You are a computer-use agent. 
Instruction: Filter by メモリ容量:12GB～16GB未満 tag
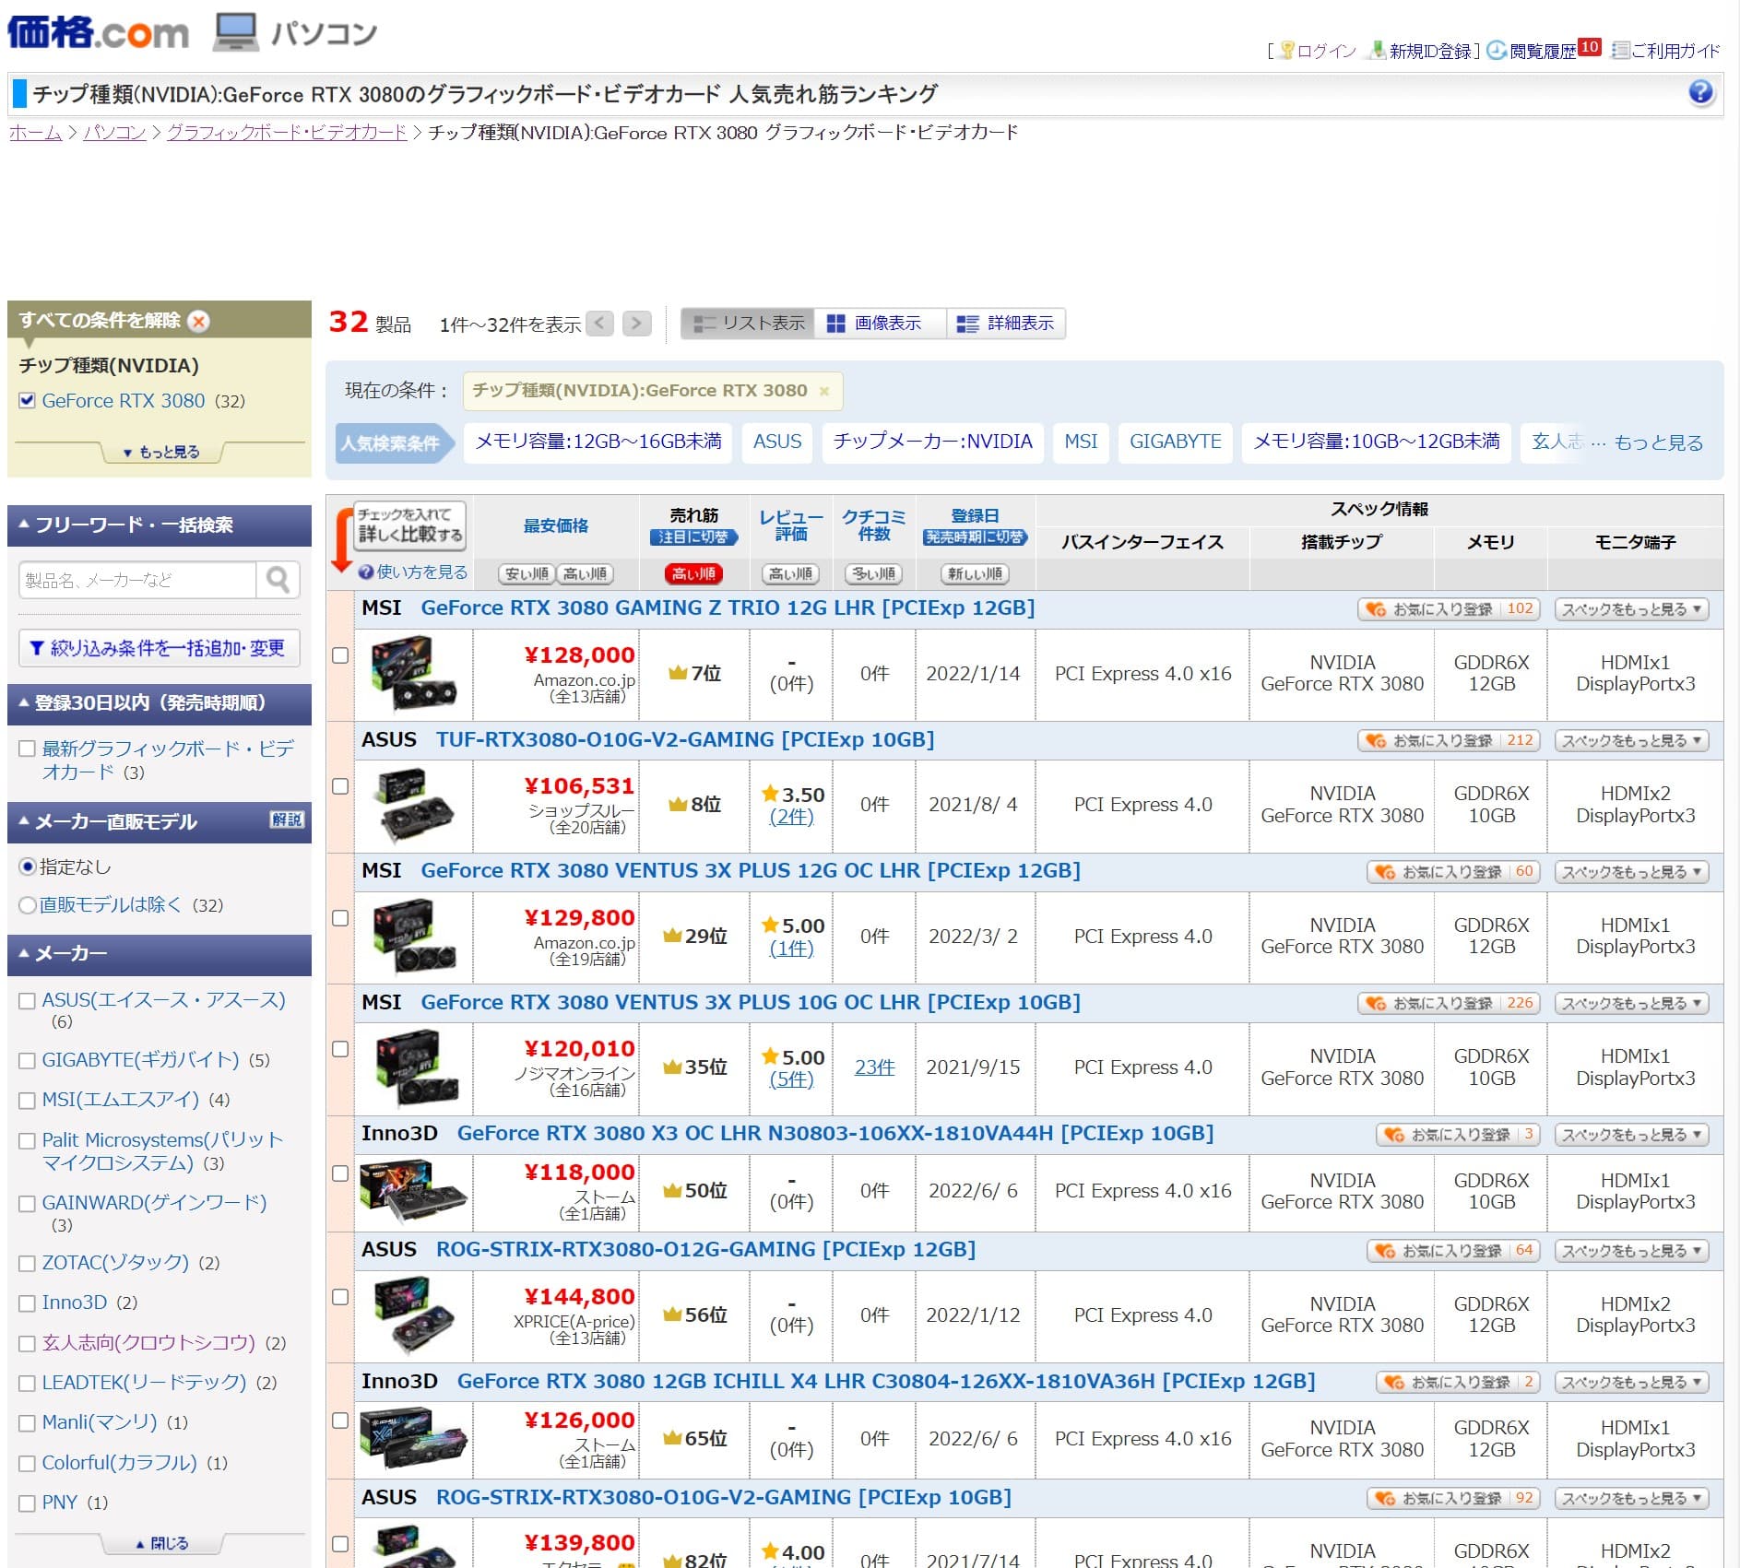tap(598, 442)
